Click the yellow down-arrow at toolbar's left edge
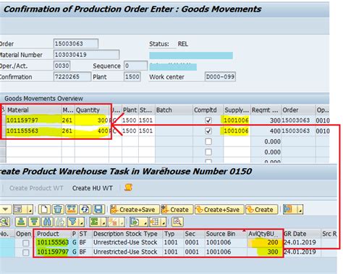Image resolution: width=343 pixels, height=274 pixels. pos(5,209)
